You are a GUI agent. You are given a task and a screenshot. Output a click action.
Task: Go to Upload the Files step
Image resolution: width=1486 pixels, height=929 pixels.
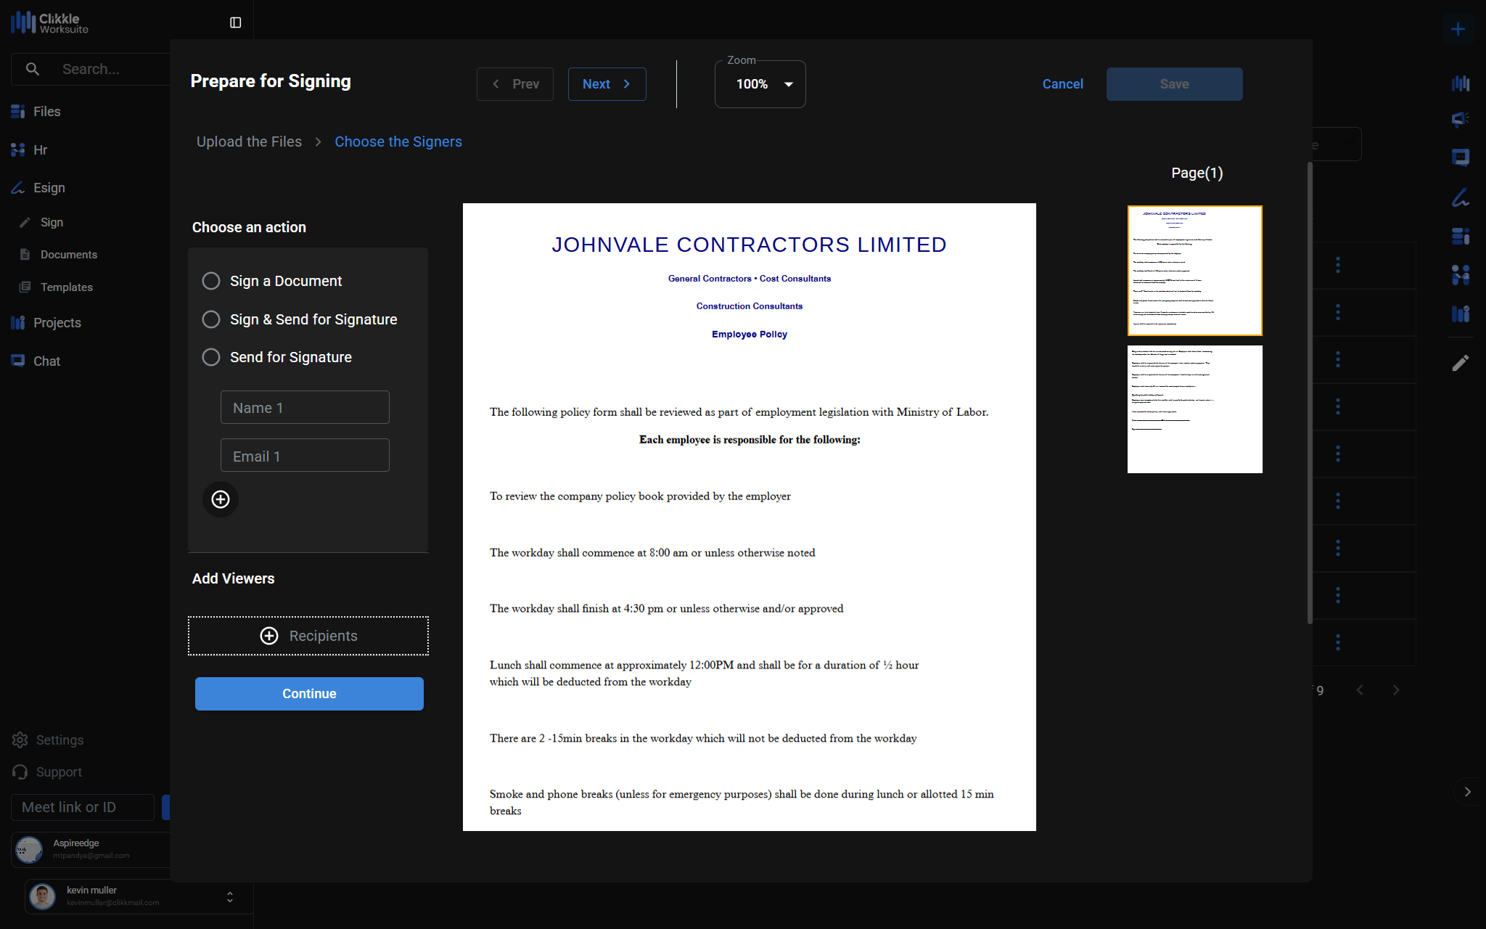coord(249,142)
